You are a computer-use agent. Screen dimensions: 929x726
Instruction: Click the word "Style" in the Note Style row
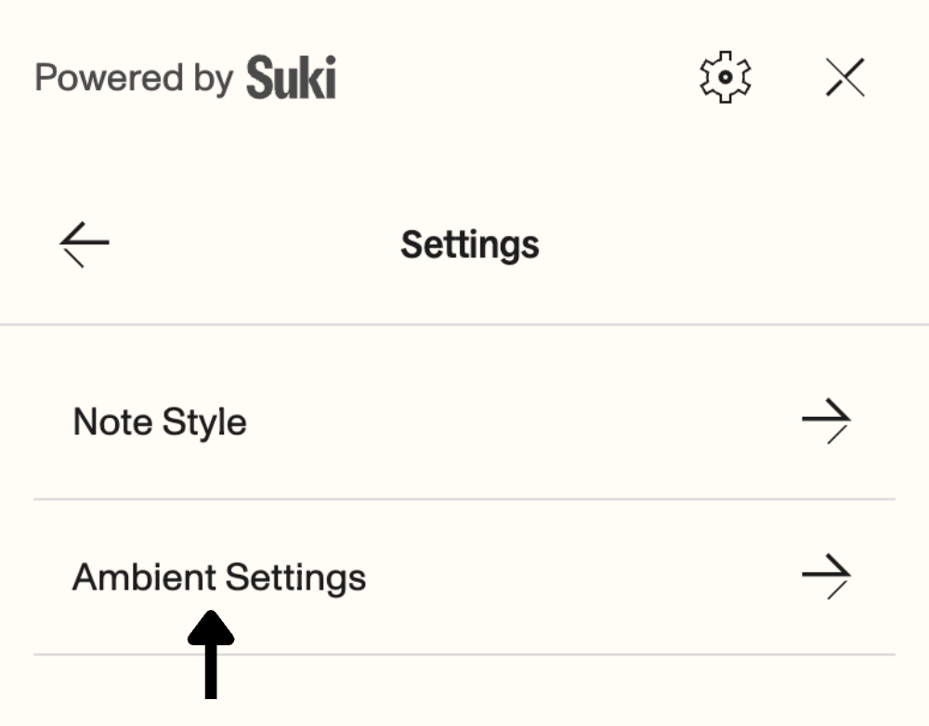coord(204,422)
